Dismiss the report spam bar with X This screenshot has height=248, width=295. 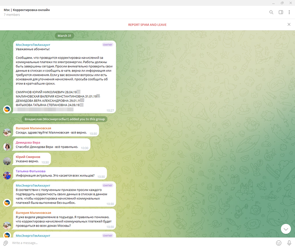(x=289, y=24)
